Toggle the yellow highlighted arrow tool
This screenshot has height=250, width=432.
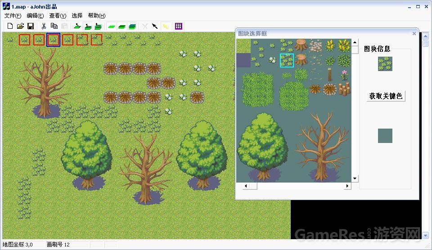(165, 26)
